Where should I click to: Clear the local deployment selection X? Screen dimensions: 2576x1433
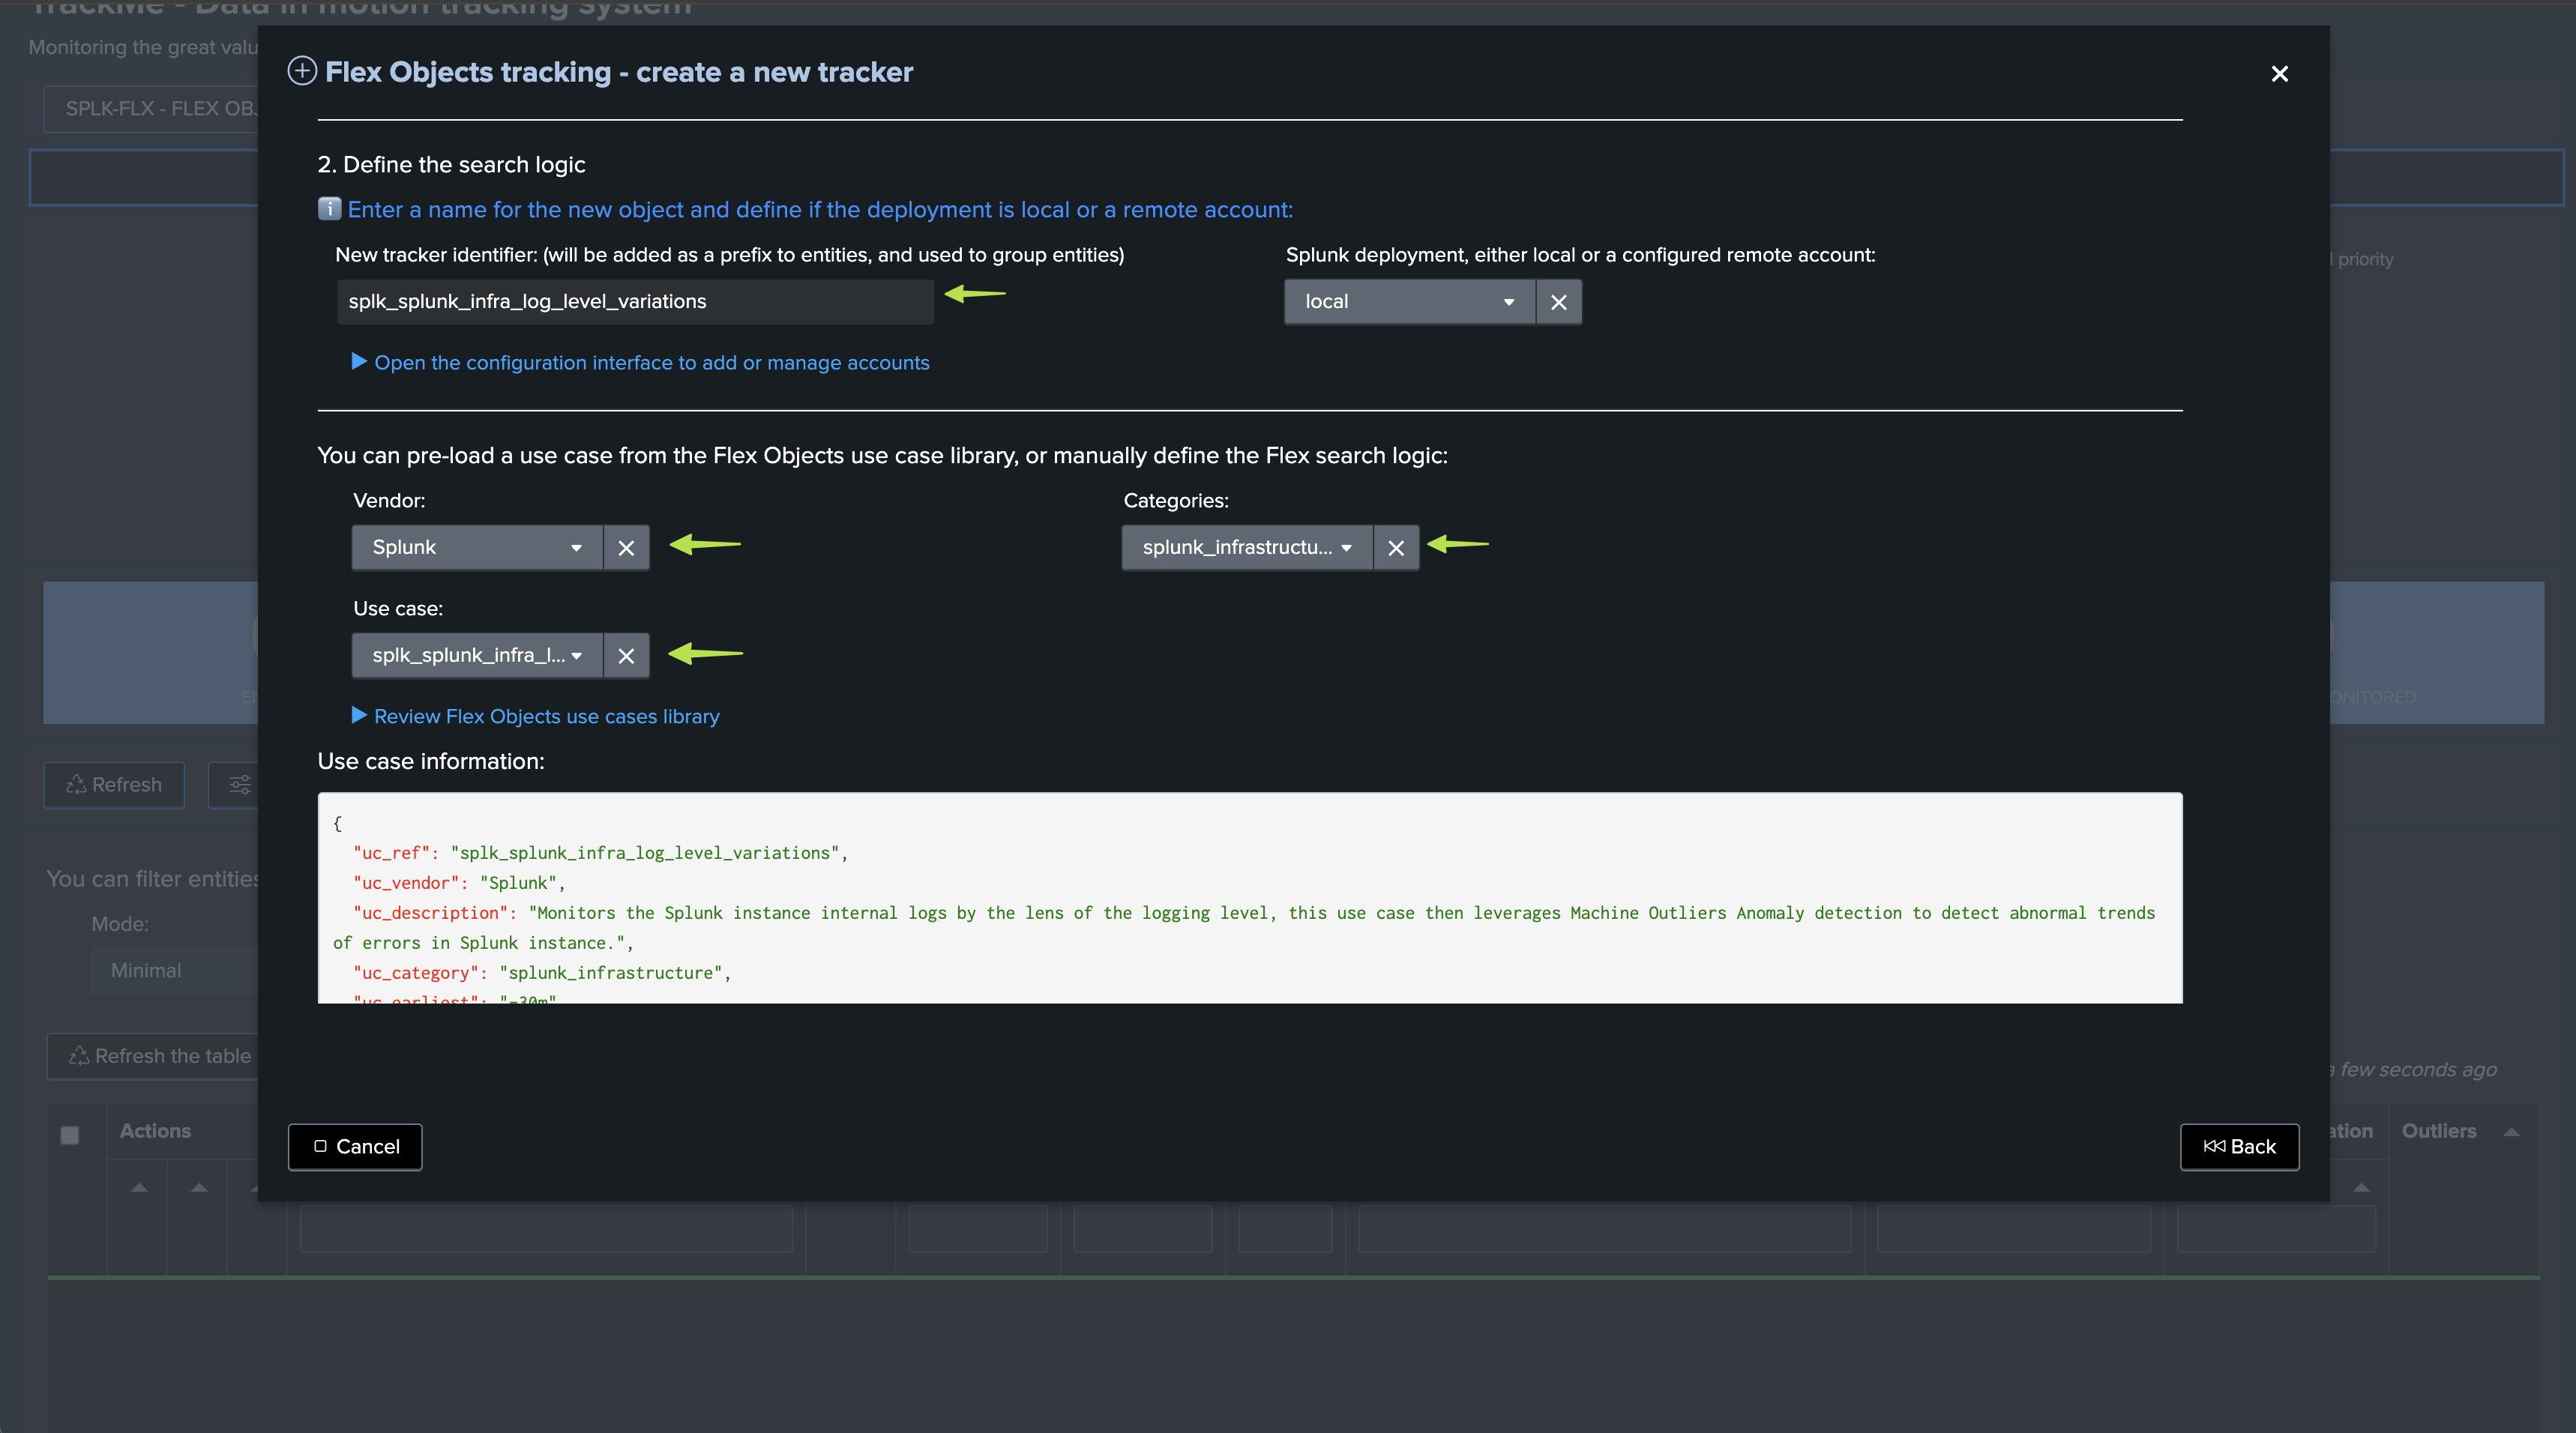(x=1558, y=302)
